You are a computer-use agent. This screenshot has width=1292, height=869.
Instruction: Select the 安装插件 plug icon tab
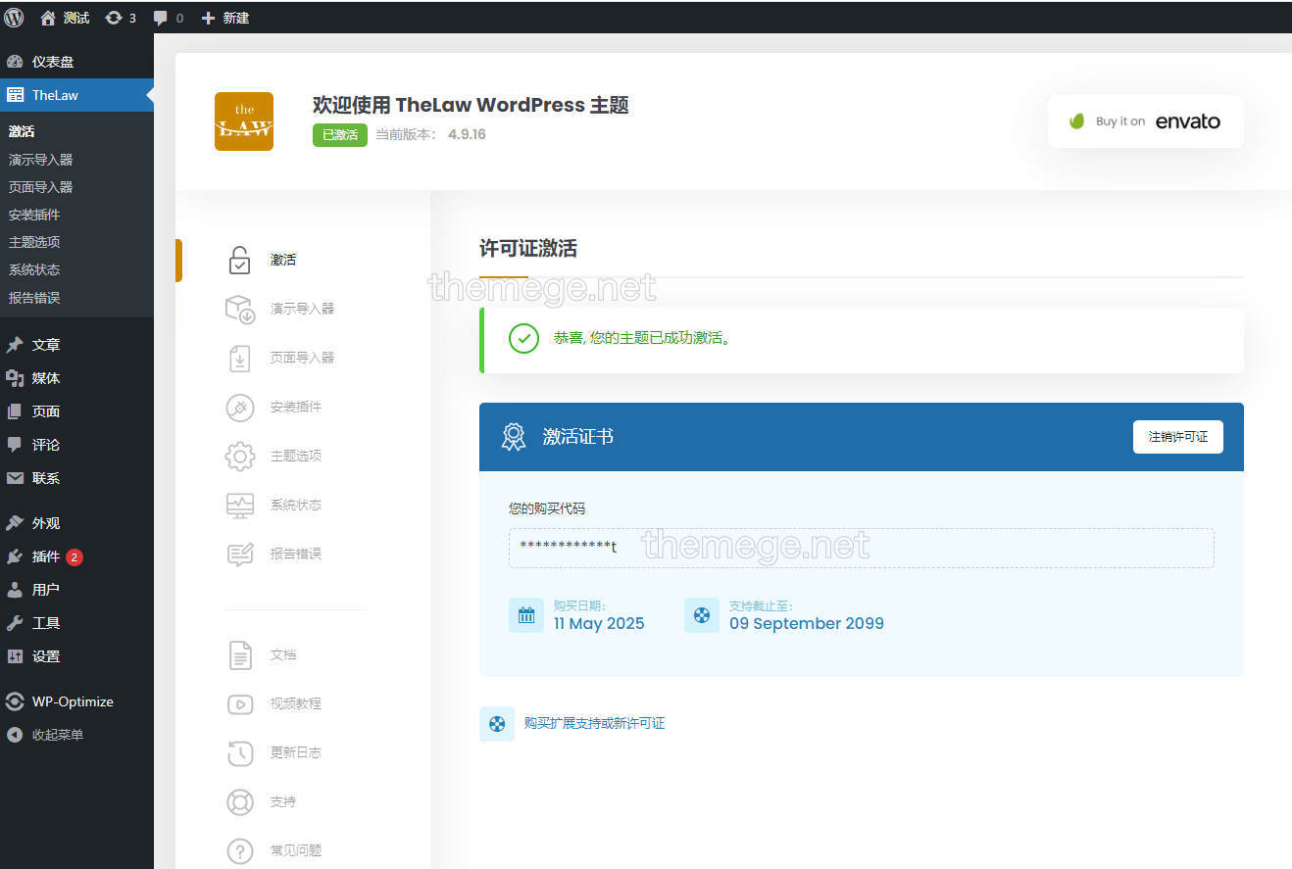[x=240, y=408]
